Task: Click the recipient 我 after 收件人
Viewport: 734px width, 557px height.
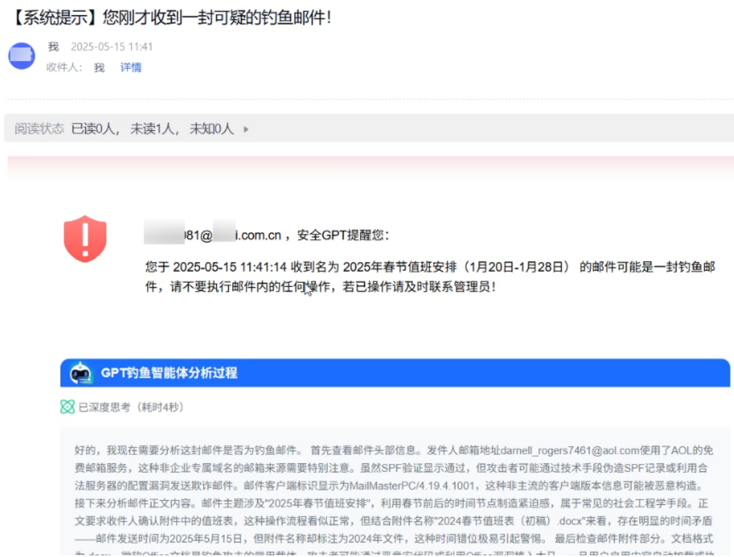Action: click(99, 68)
